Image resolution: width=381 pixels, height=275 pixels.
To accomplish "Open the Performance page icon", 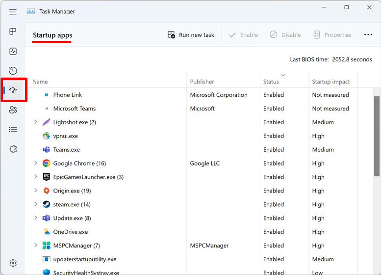I will pos(13,51).
